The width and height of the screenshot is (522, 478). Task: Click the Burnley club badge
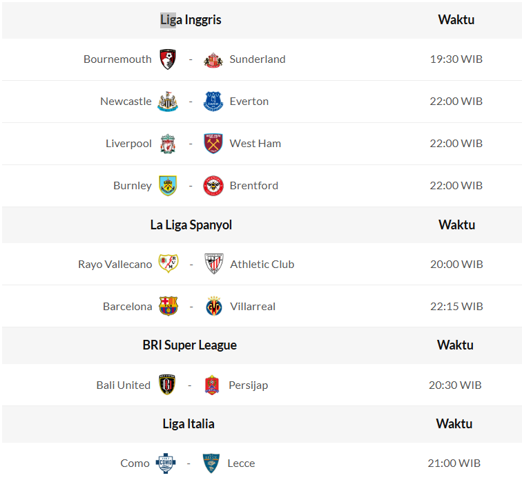(168, 186)
